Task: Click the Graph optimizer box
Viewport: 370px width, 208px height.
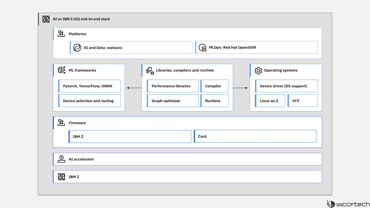Action: 173,101
